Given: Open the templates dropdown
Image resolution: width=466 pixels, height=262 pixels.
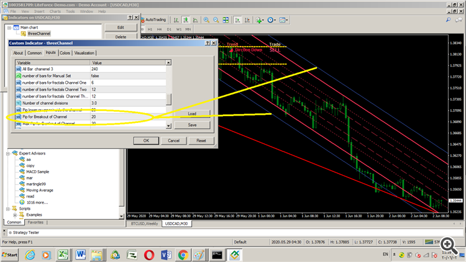Looking at the screenshot, I should pyautogui.click(x=283, y=20).
